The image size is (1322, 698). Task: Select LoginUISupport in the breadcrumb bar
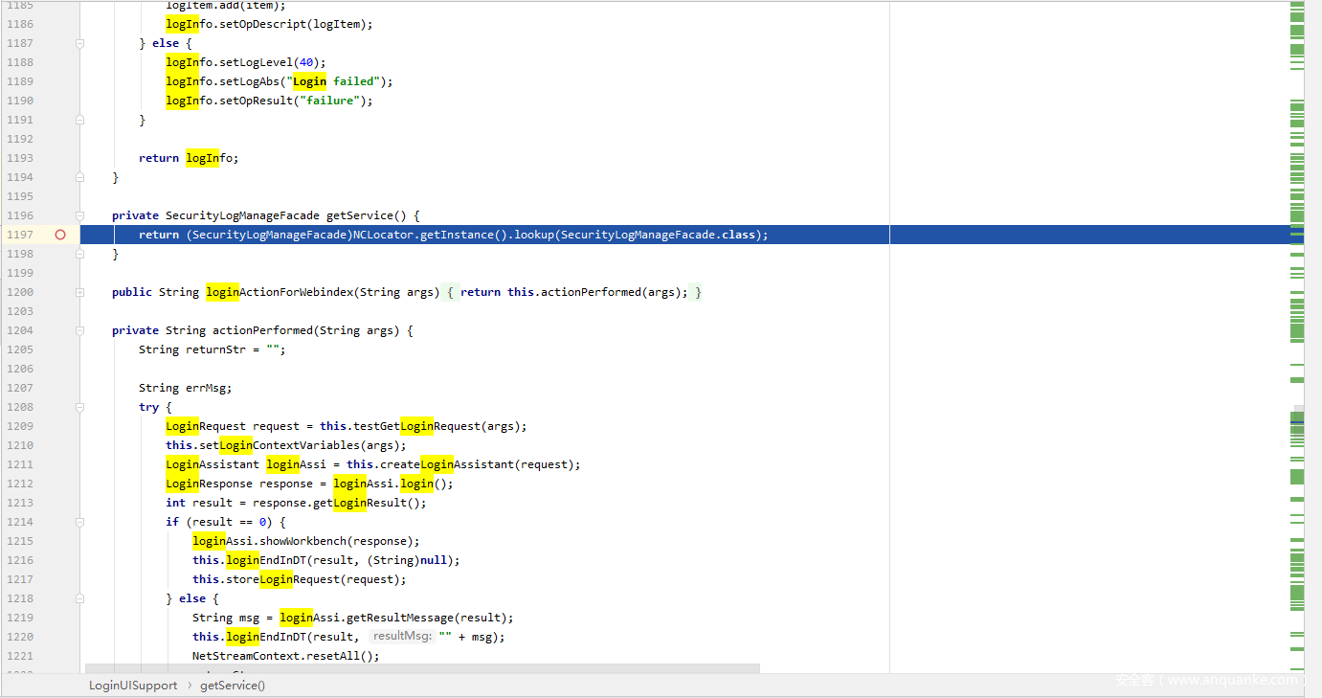coord(133,686)
